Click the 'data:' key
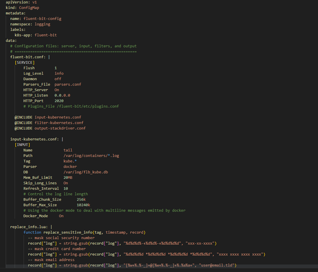318x272 pixels. (x=11, y=41)
